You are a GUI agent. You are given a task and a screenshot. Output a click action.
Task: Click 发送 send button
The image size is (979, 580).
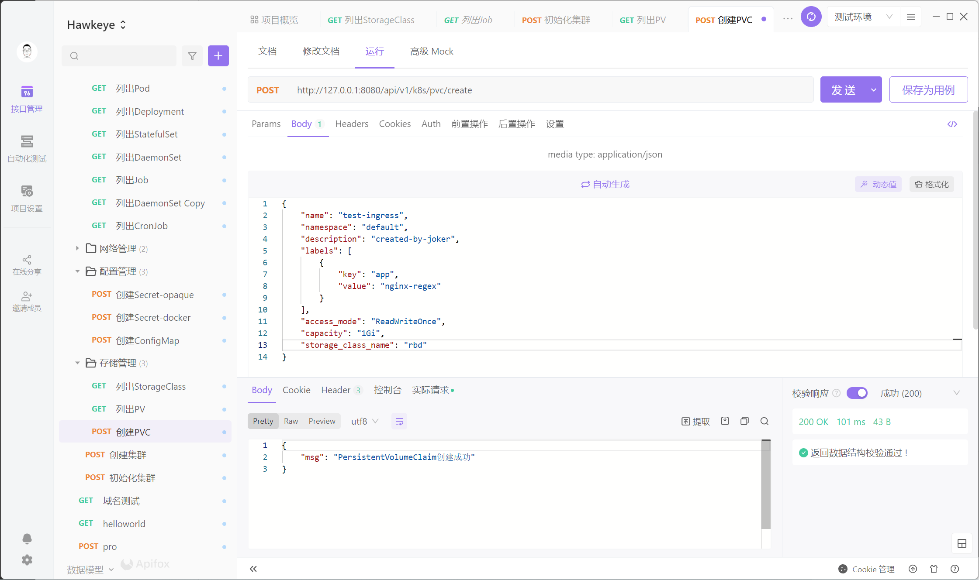click(x=843, y=90)
